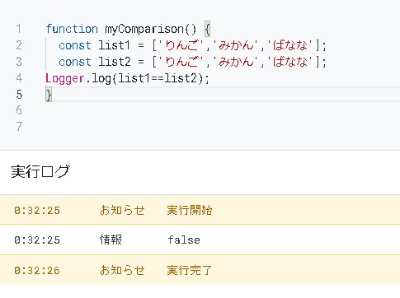Click the 実行完了 log message
Viewport: 400px width, 298px height.
point(190,270)
